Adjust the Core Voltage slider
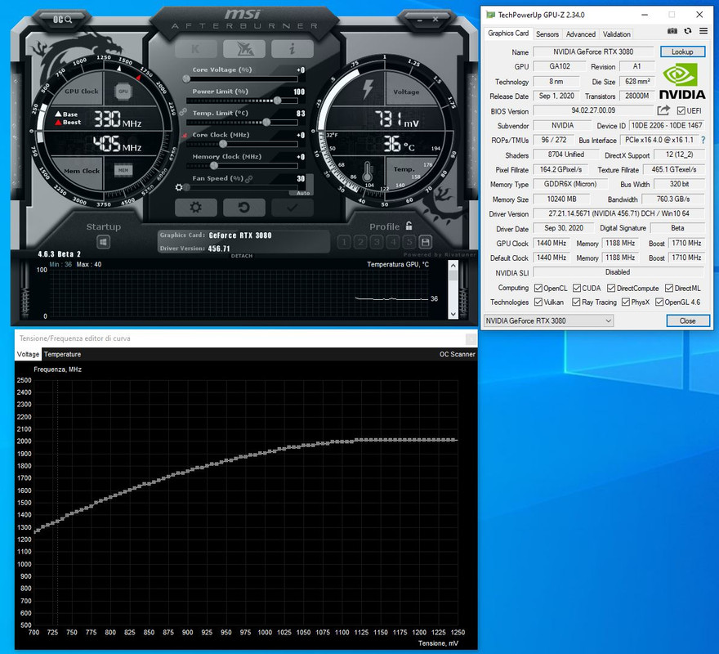This screenshot has width=719, height=654. [x=242, y=79]
